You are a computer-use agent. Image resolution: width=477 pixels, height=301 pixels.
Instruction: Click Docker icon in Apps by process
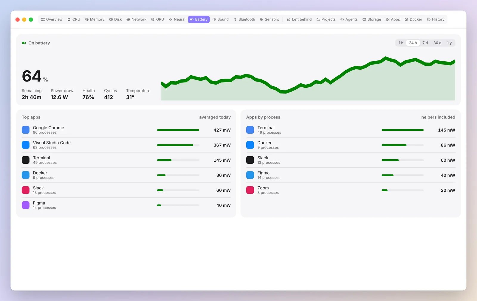[250, 145]
